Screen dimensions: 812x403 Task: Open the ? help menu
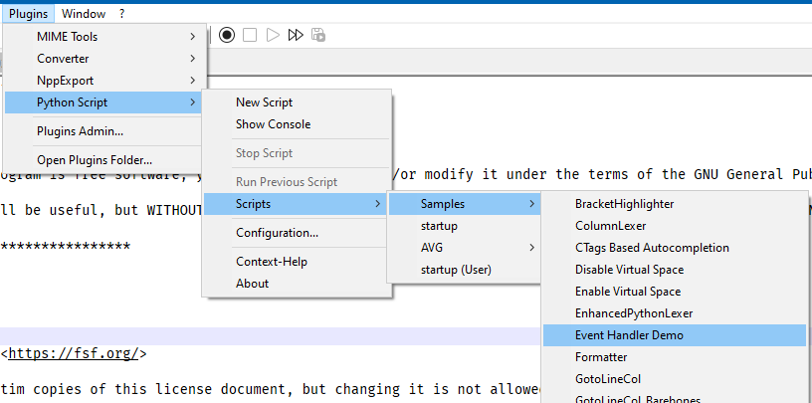coord(121,14)
